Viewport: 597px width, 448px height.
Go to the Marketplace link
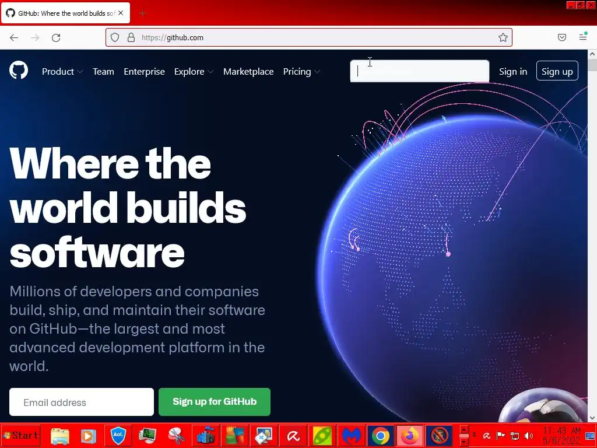pyautogui.click(x=248, y=72)
